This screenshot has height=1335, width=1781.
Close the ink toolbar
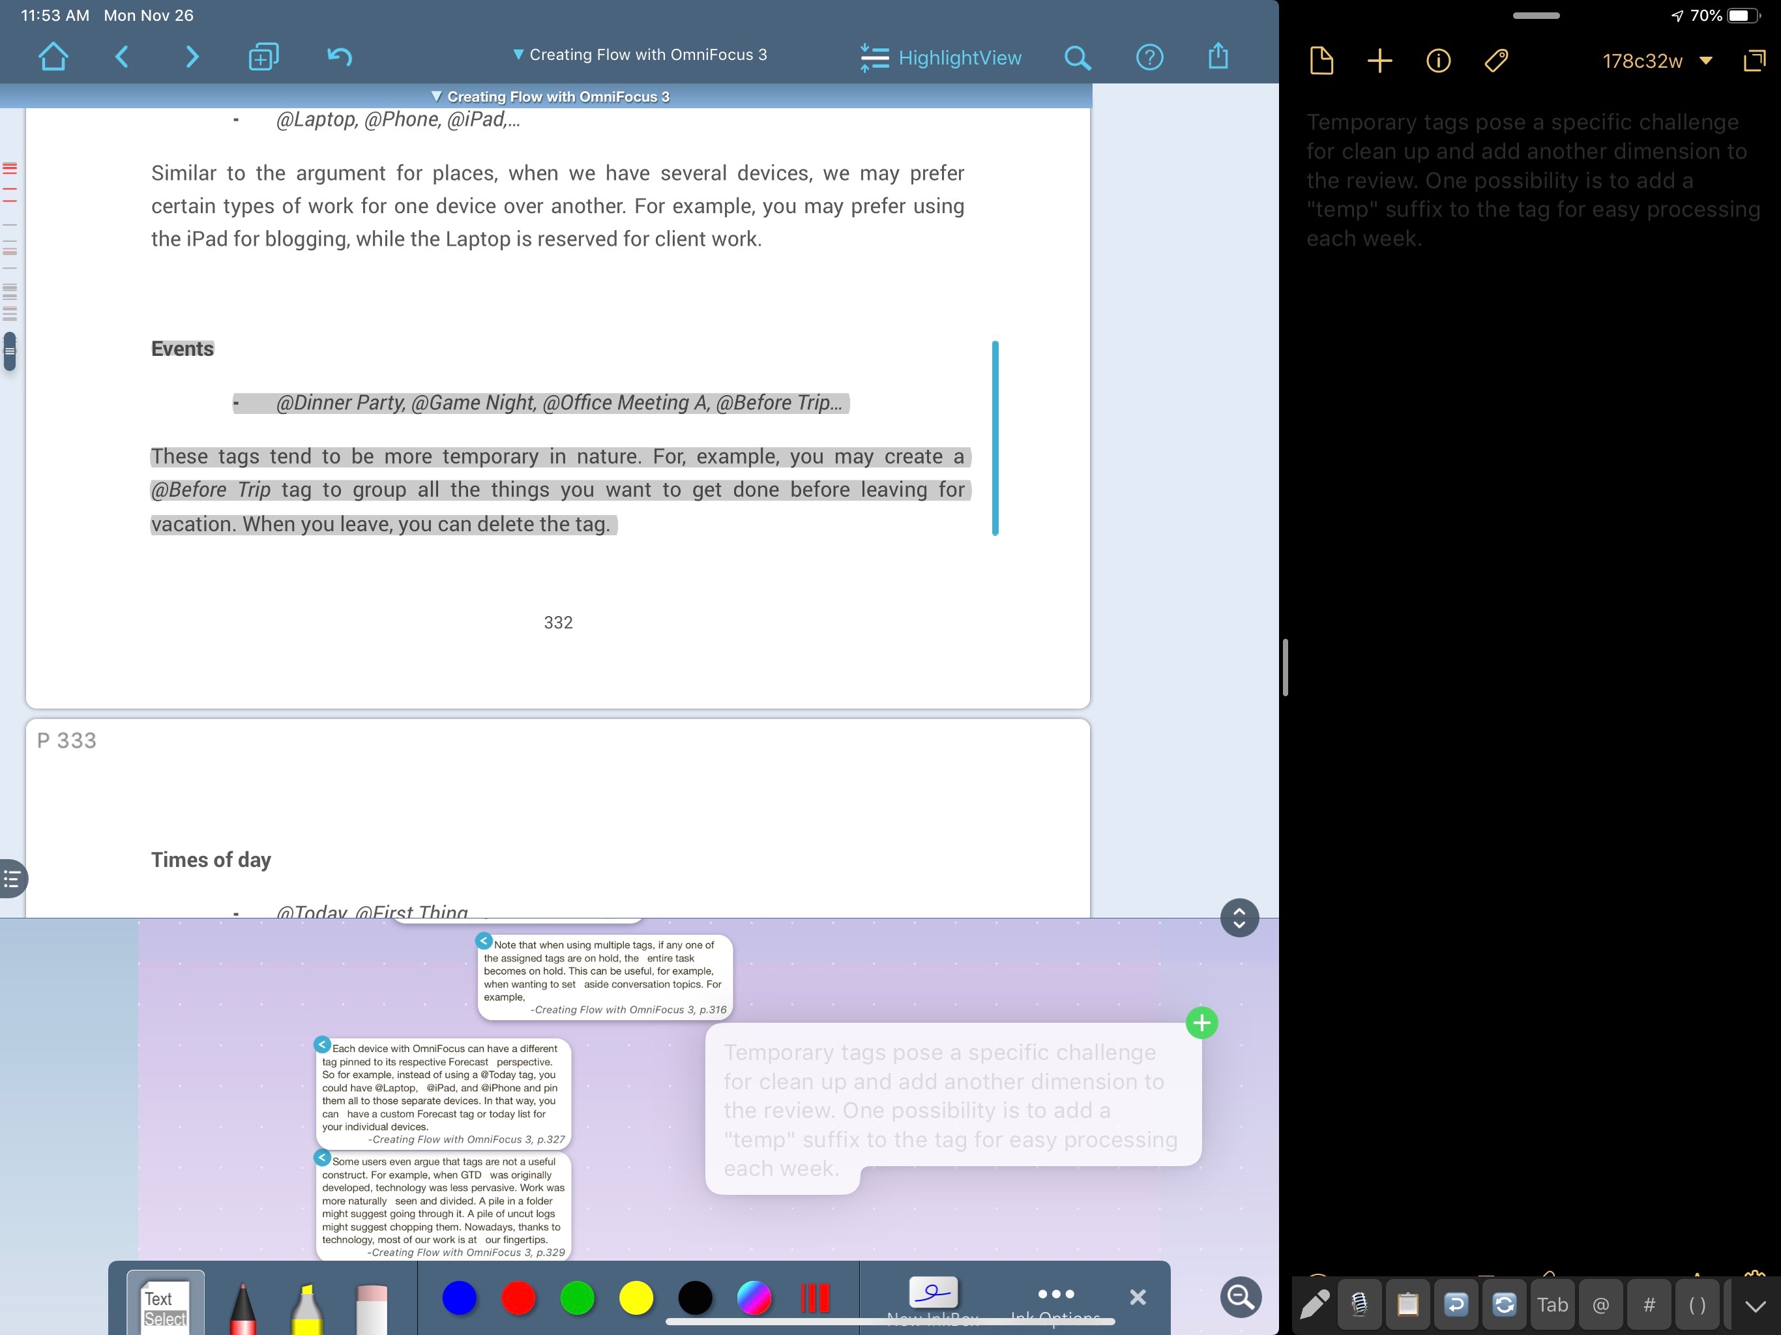tap(1137, 1297)
